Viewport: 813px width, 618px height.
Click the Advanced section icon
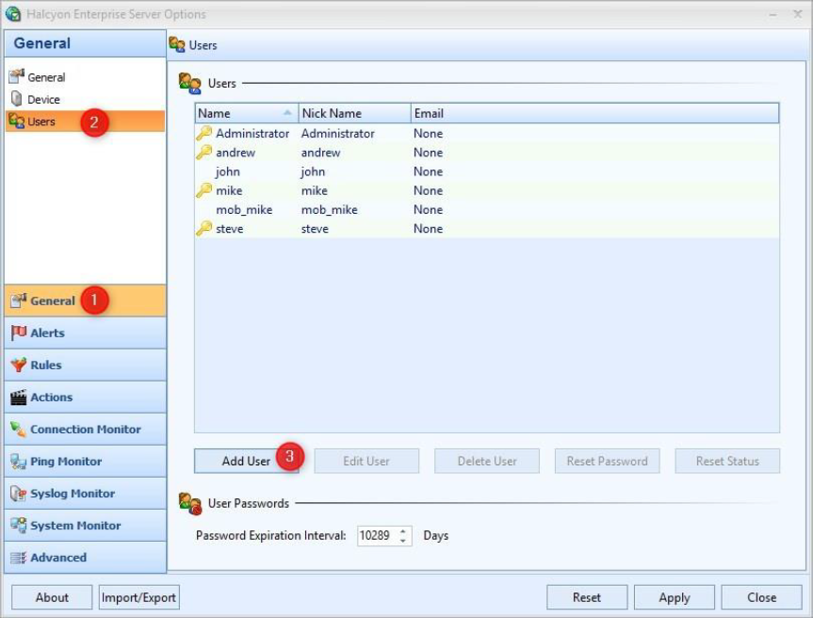coord(18,558)
